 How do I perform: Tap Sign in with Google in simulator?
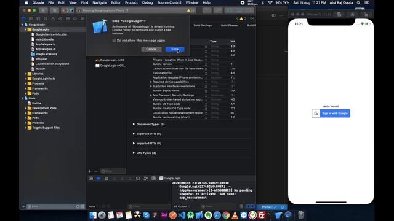click(x=331, y=114)
